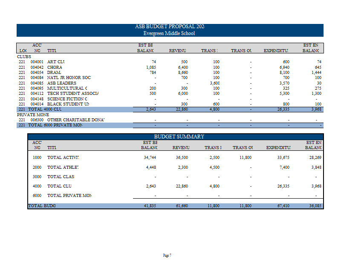Select the TOTAL CLAS summary row label

61,177
